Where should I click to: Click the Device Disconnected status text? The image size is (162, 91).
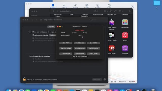pos(80,56)
